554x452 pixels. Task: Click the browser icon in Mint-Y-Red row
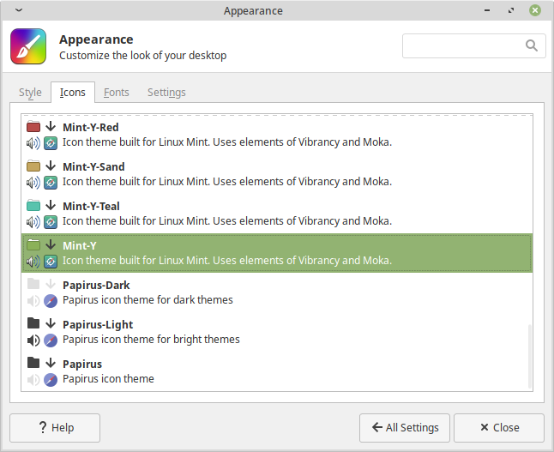click(x=51, y=143)
